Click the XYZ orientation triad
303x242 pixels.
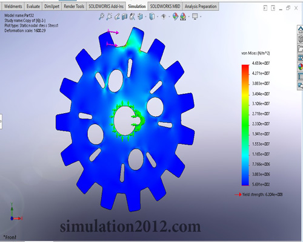coord(16,212)
